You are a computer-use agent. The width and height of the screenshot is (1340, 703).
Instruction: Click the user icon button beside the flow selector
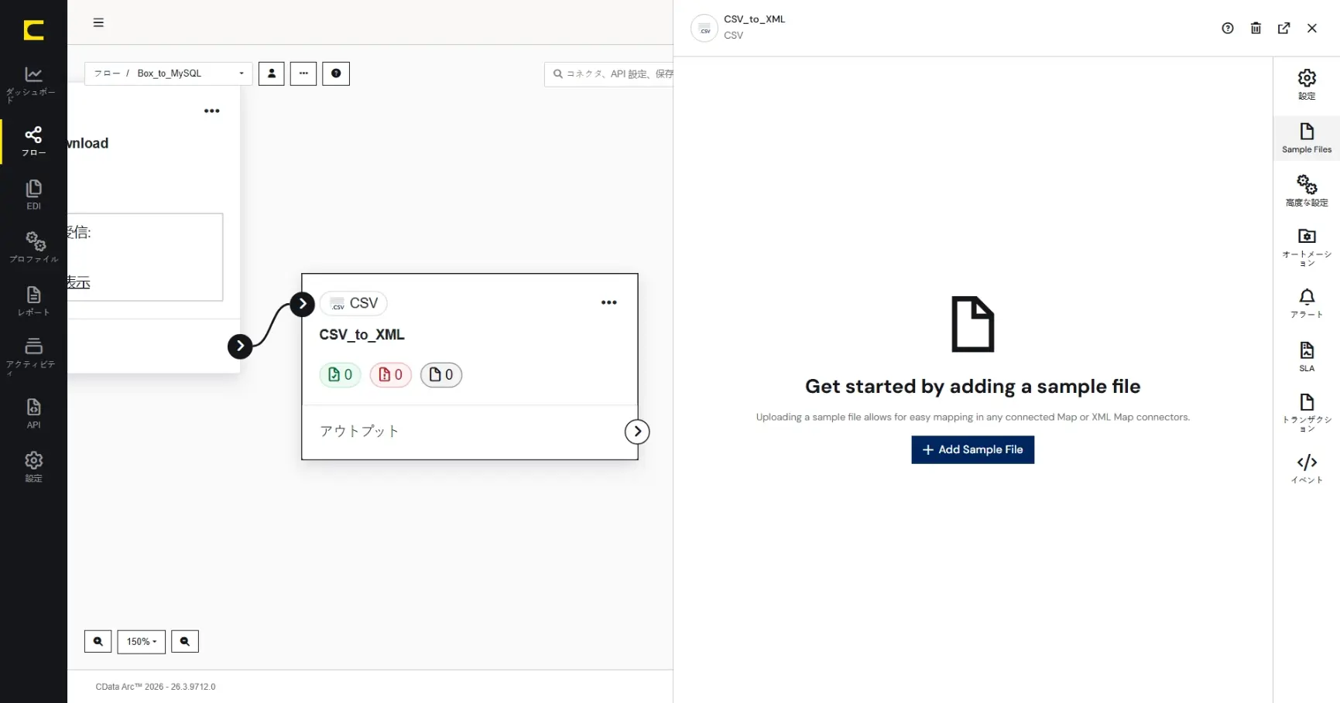pyautogui.click(x=272, y=73)
